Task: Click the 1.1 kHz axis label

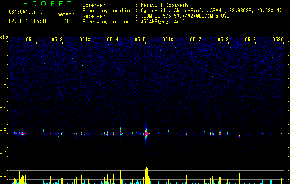Action: 4,60
